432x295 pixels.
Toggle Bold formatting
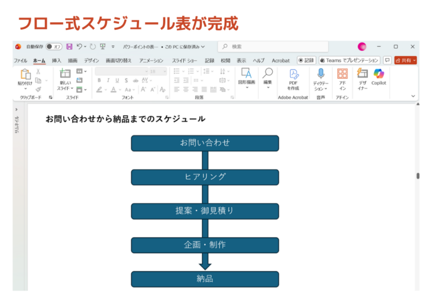point(99,81)
